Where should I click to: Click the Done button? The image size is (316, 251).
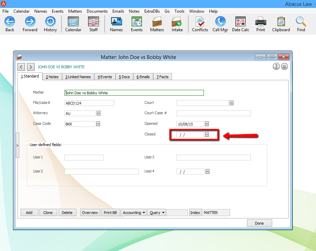tap(259, 223)
